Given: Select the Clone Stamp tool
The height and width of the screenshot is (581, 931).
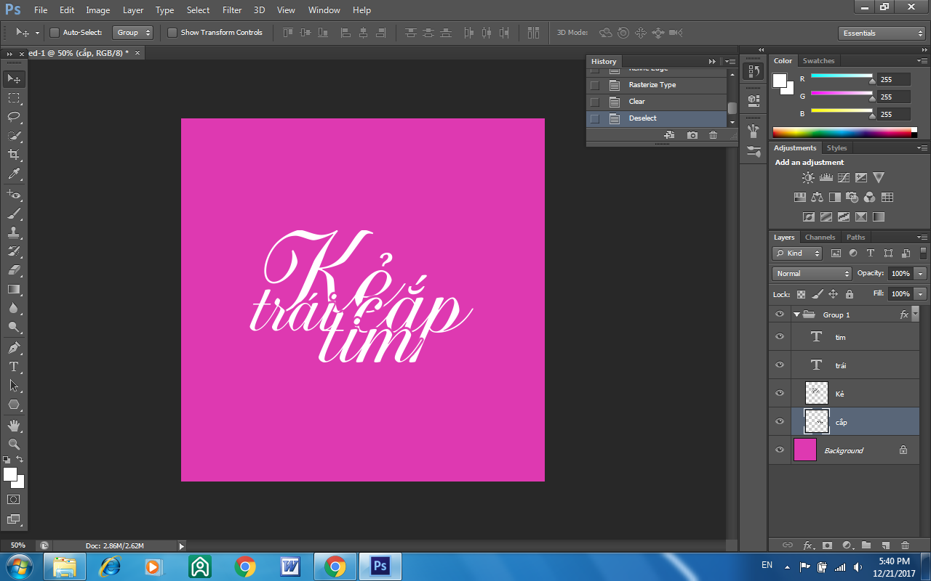Looking at the screenshot, I should [x=14, y=232].
